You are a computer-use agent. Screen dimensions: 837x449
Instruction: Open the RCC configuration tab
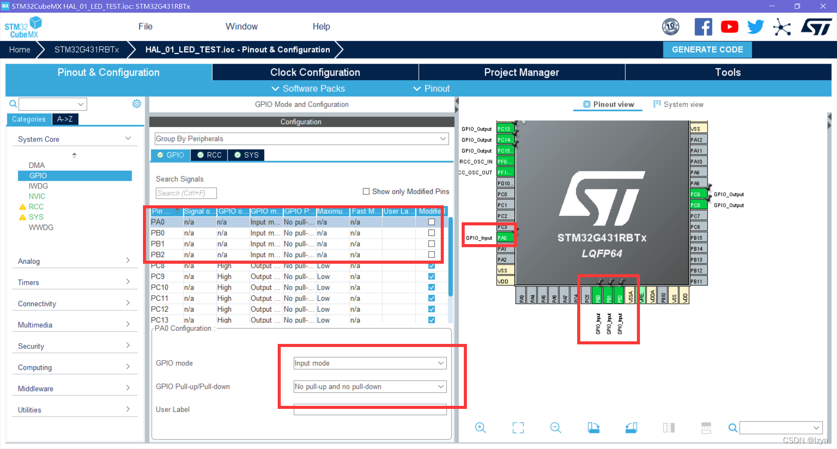[x=209, y=155]
